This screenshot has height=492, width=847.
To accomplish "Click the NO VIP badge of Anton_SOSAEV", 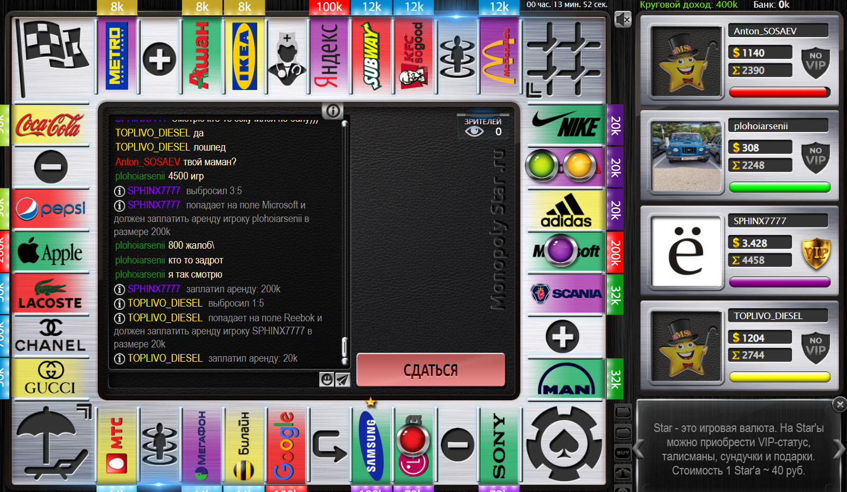I will coord(816,64).
